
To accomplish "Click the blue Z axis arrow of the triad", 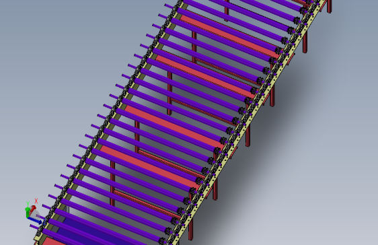I will (35, 220).
